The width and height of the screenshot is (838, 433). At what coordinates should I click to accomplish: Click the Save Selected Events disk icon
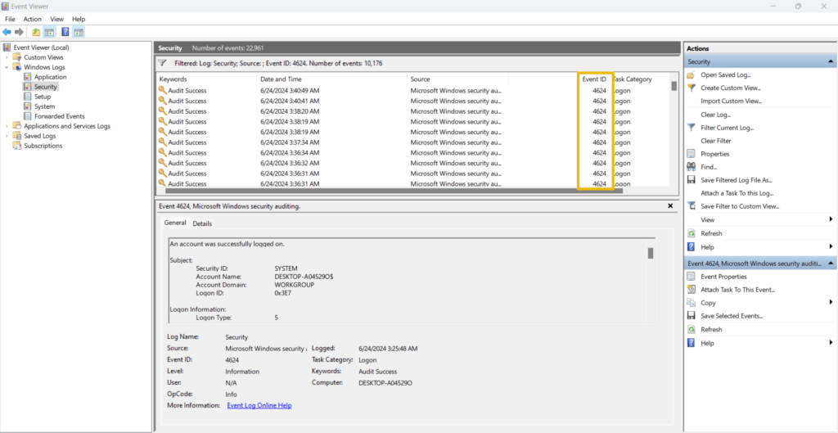click(691, 316)
